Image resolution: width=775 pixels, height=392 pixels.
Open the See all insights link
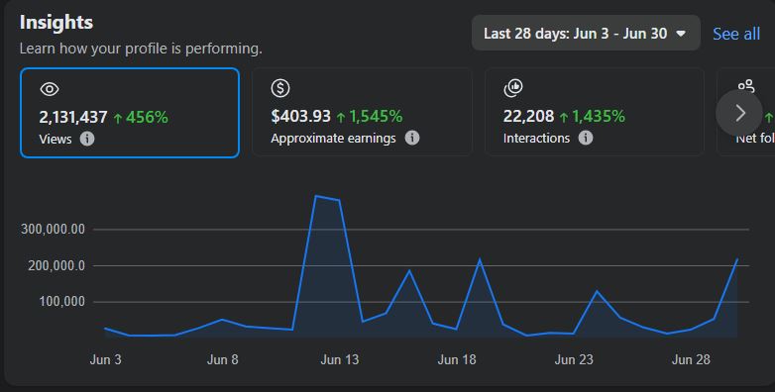pyautogui.click(x=736, y=34)
